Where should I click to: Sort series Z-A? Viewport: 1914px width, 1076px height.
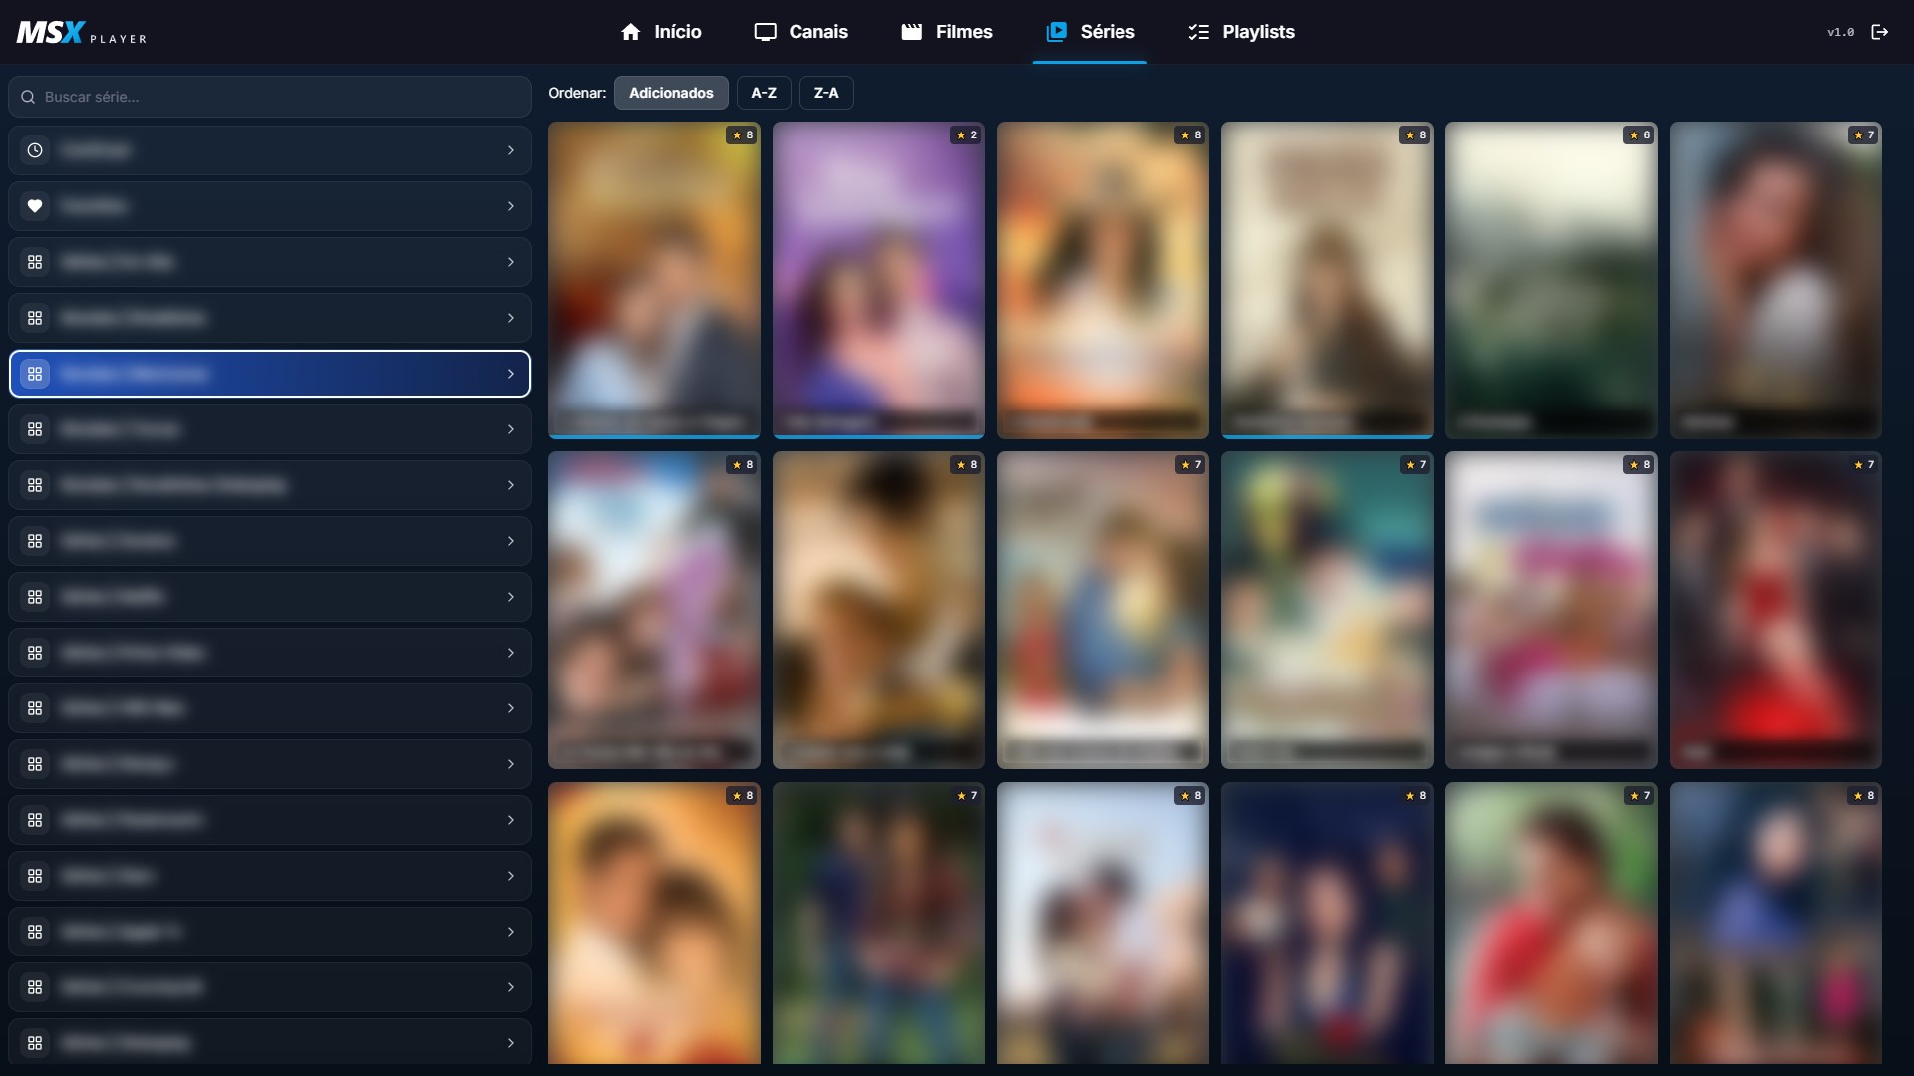click(x=826, y=93)
